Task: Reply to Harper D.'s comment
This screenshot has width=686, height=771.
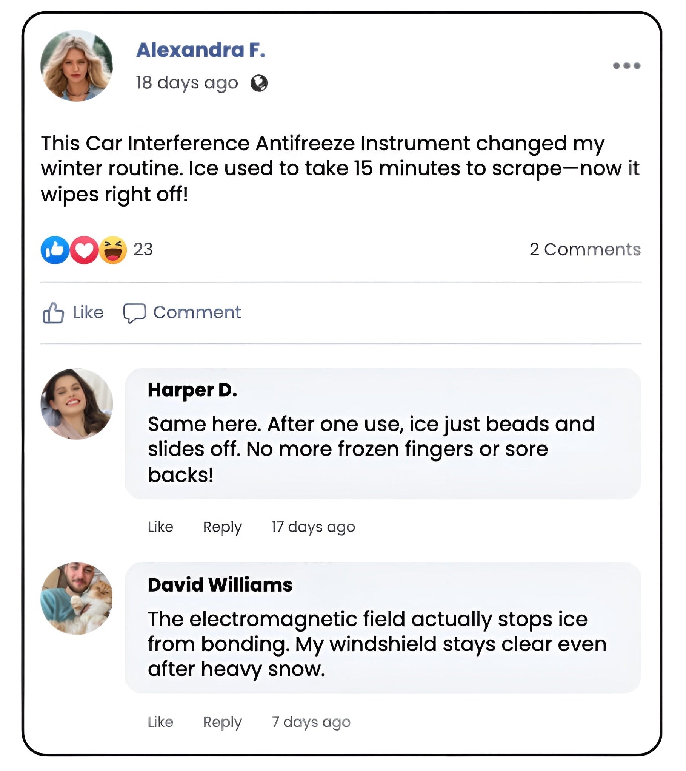Action: tap(222, 527)
